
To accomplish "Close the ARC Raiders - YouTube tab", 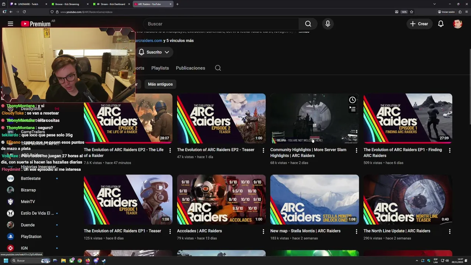I will coord(170,4).
